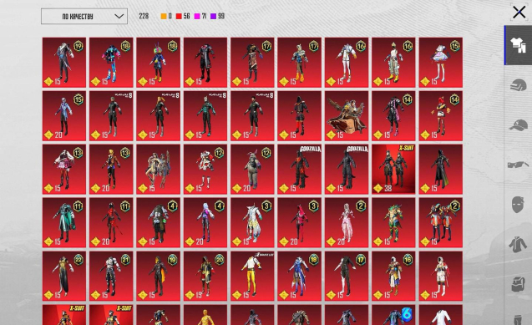Image resolution: width=532 pixels, height=325 pixels.
Task: Close the inventory screen with X
Action: (519, 13)
